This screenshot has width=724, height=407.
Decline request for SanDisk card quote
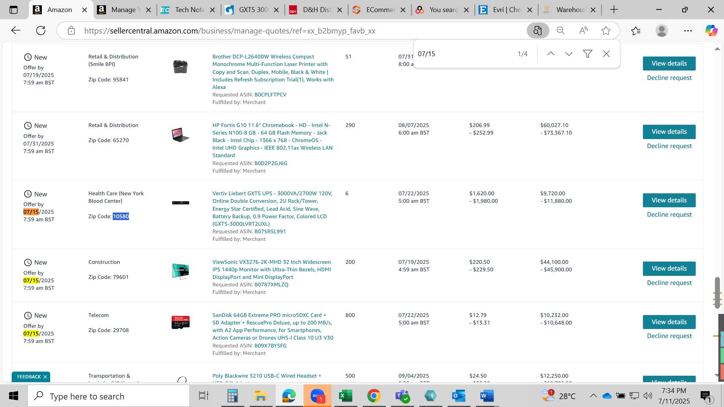(x=669, y=336)
